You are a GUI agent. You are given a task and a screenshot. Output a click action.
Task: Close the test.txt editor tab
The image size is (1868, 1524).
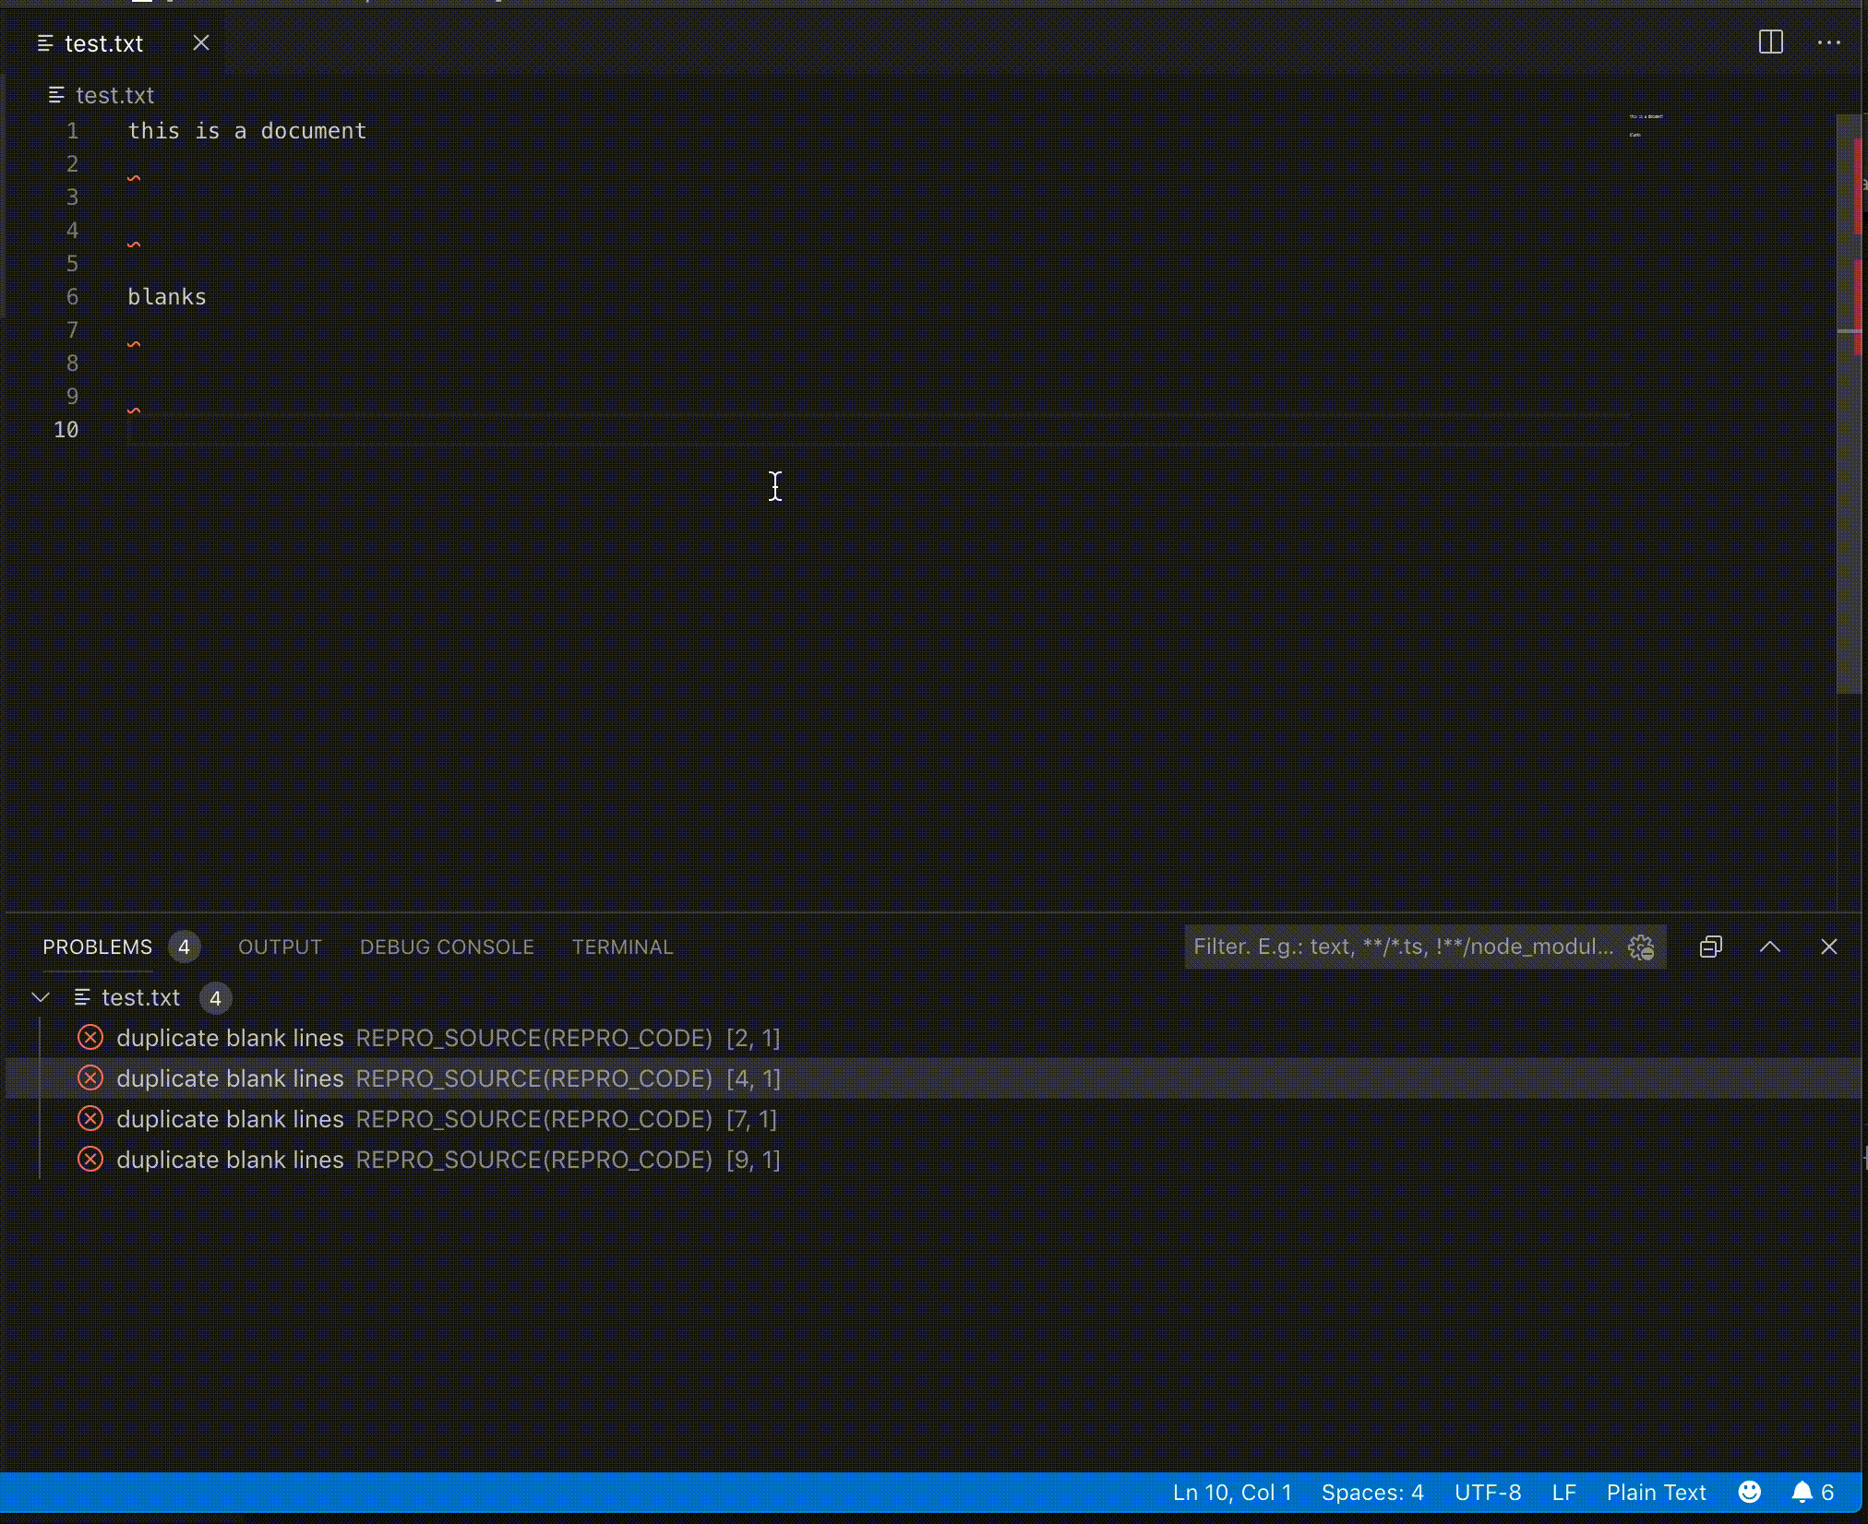tap(200, 43)
